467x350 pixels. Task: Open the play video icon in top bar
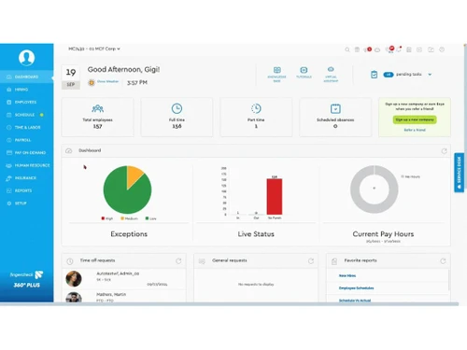(x=419, y=49)
